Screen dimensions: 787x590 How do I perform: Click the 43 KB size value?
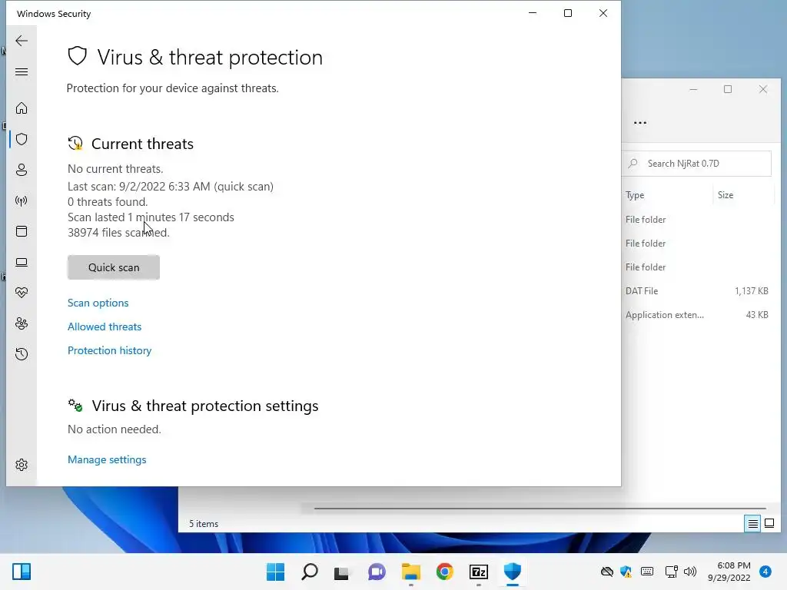click(757, 315)
